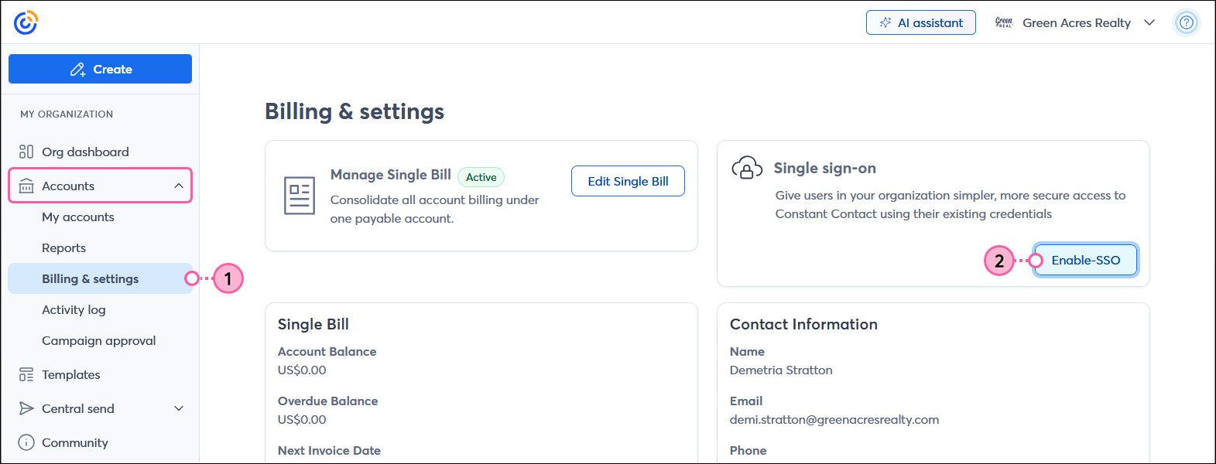1216x464 pixels.
Task: Click Edit Single Bill button
Action: (628, 181)
